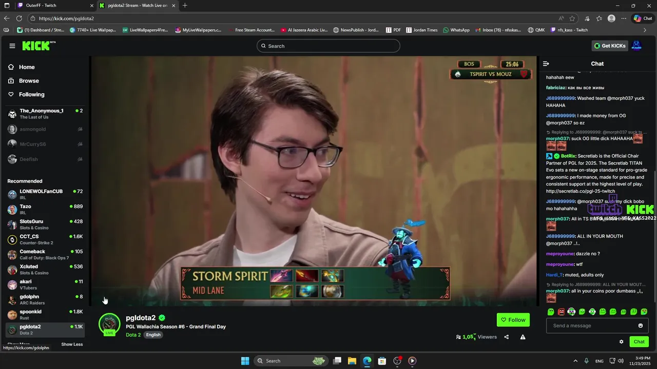
Task: Open Comeback recommended channel
Action: click(x=45, y=254)
